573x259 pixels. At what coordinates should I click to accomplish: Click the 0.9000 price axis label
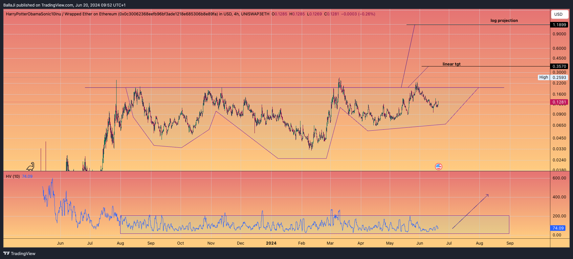559,34
